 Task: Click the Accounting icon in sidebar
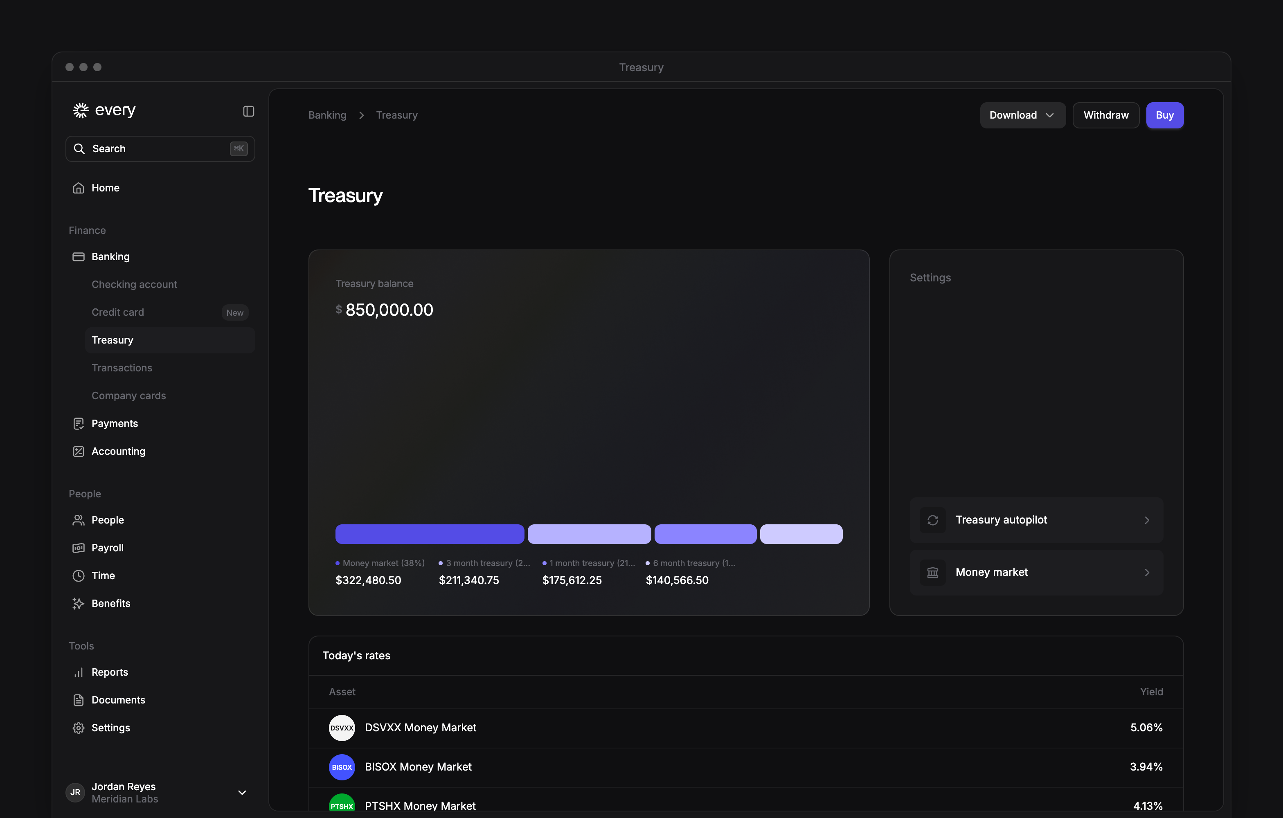(x=78, y=451)
